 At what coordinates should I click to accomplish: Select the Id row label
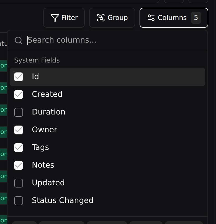[35, 76]
